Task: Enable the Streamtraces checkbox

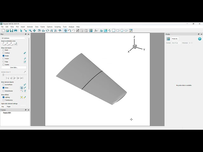Action: click(3, 91)
